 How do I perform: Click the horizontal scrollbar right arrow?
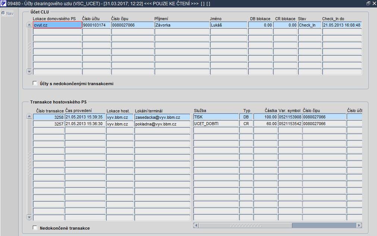(x=359, y=226)
